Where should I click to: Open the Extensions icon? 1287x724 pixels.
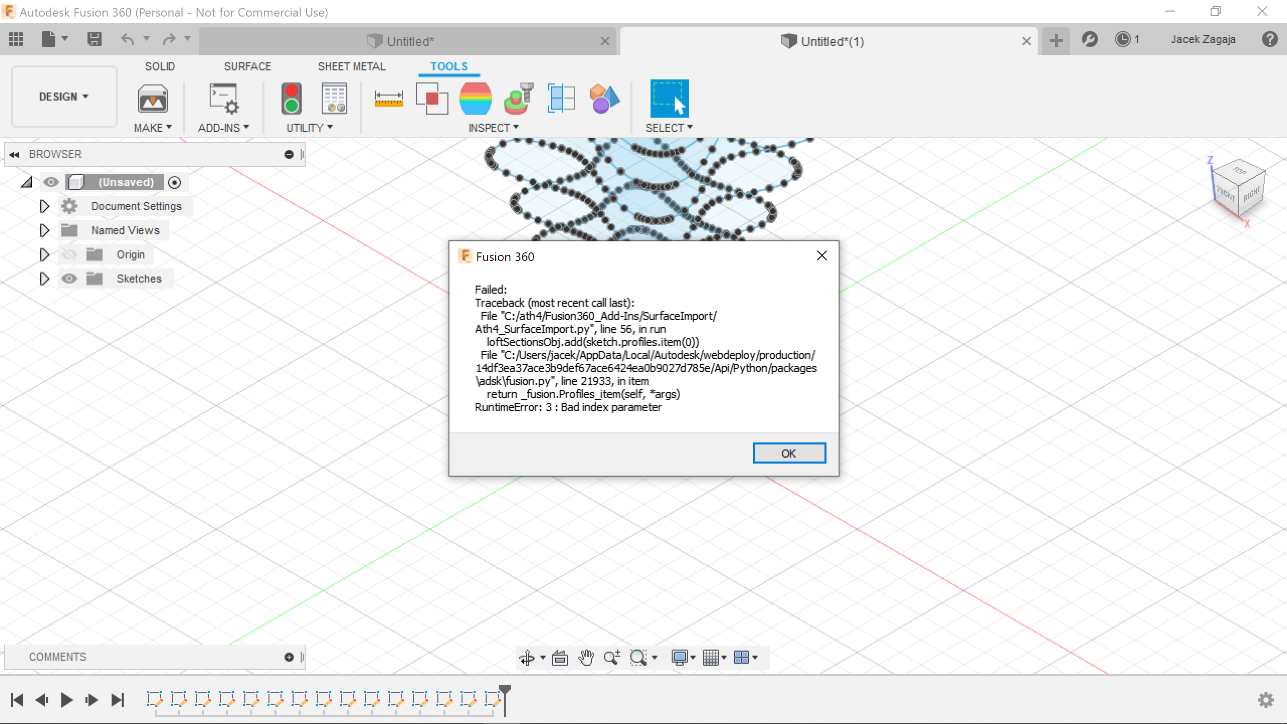pyautogui.click(x=1089, y=39)
